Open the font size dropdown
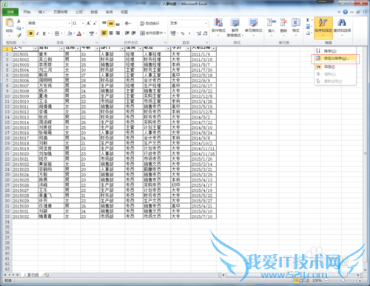Screen dimensions: 370x286 (83, 23)
